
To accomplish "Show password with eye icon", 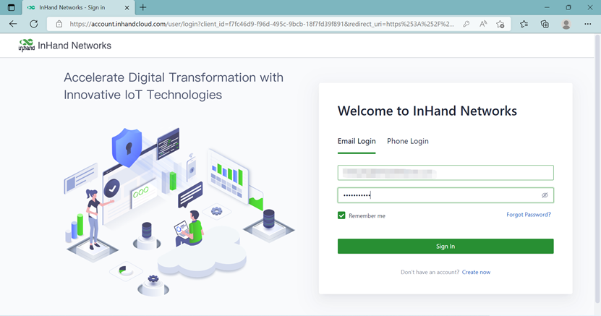I will [545, 195].
